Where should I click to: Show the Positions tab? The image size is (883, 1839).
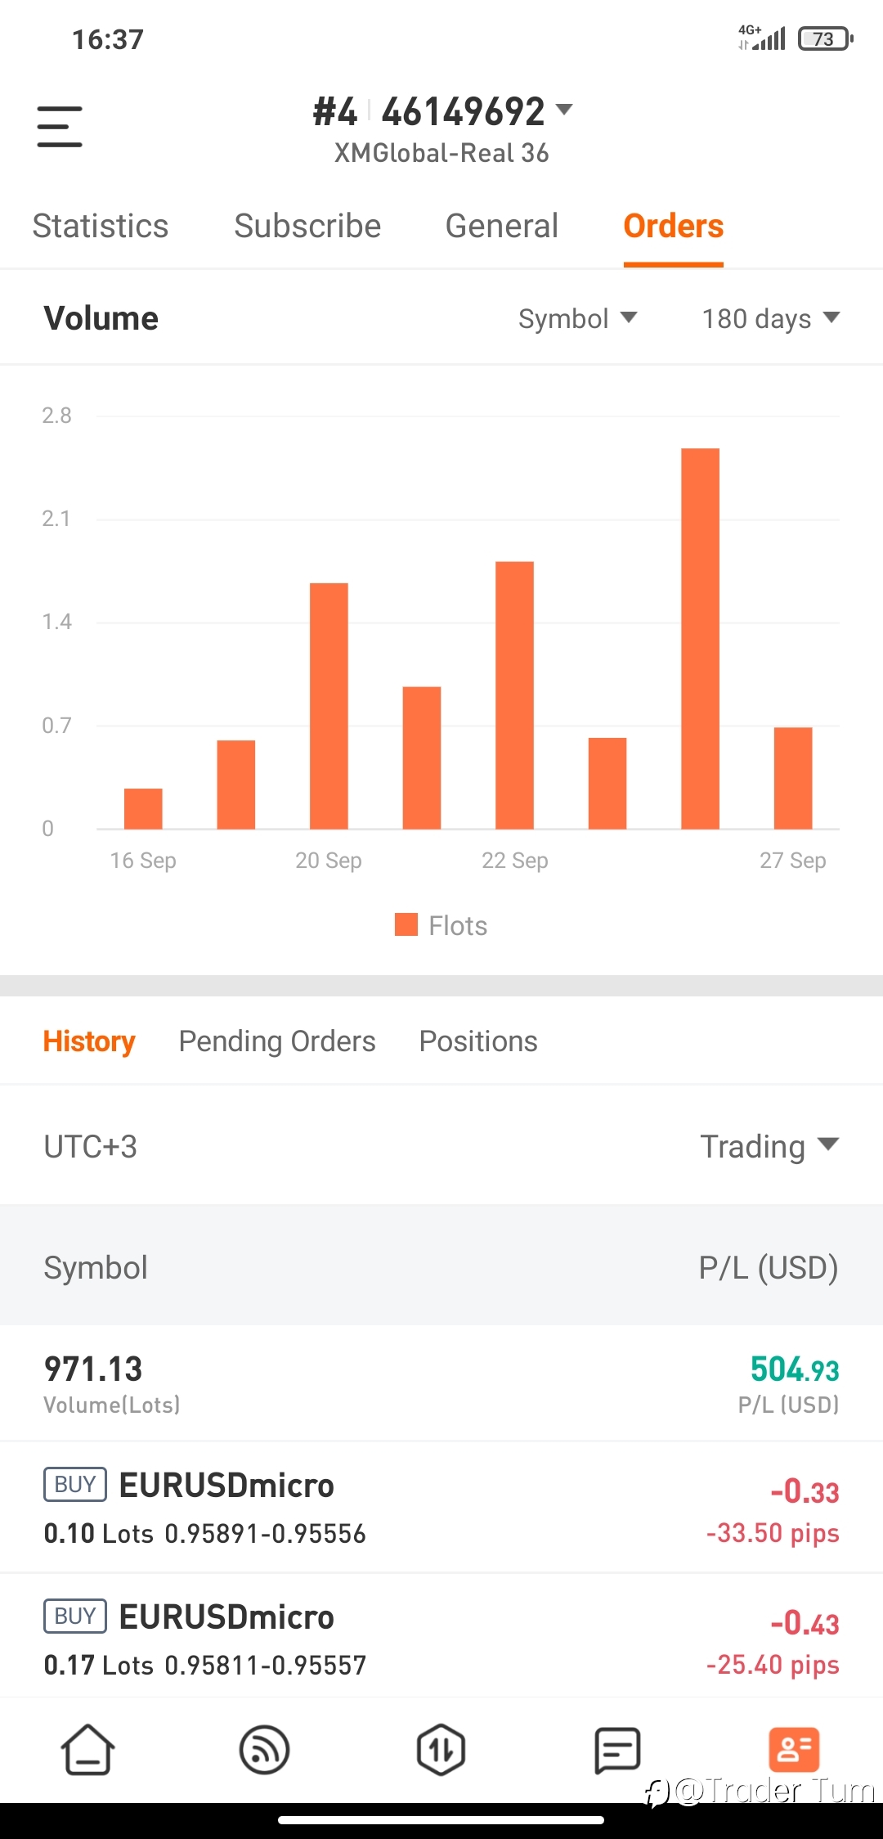[x=478, y=1041]
